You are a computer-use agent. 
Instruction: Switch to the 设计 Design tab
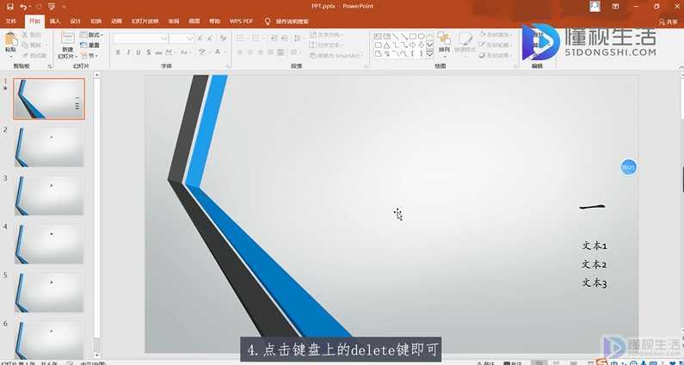(76, 21)
